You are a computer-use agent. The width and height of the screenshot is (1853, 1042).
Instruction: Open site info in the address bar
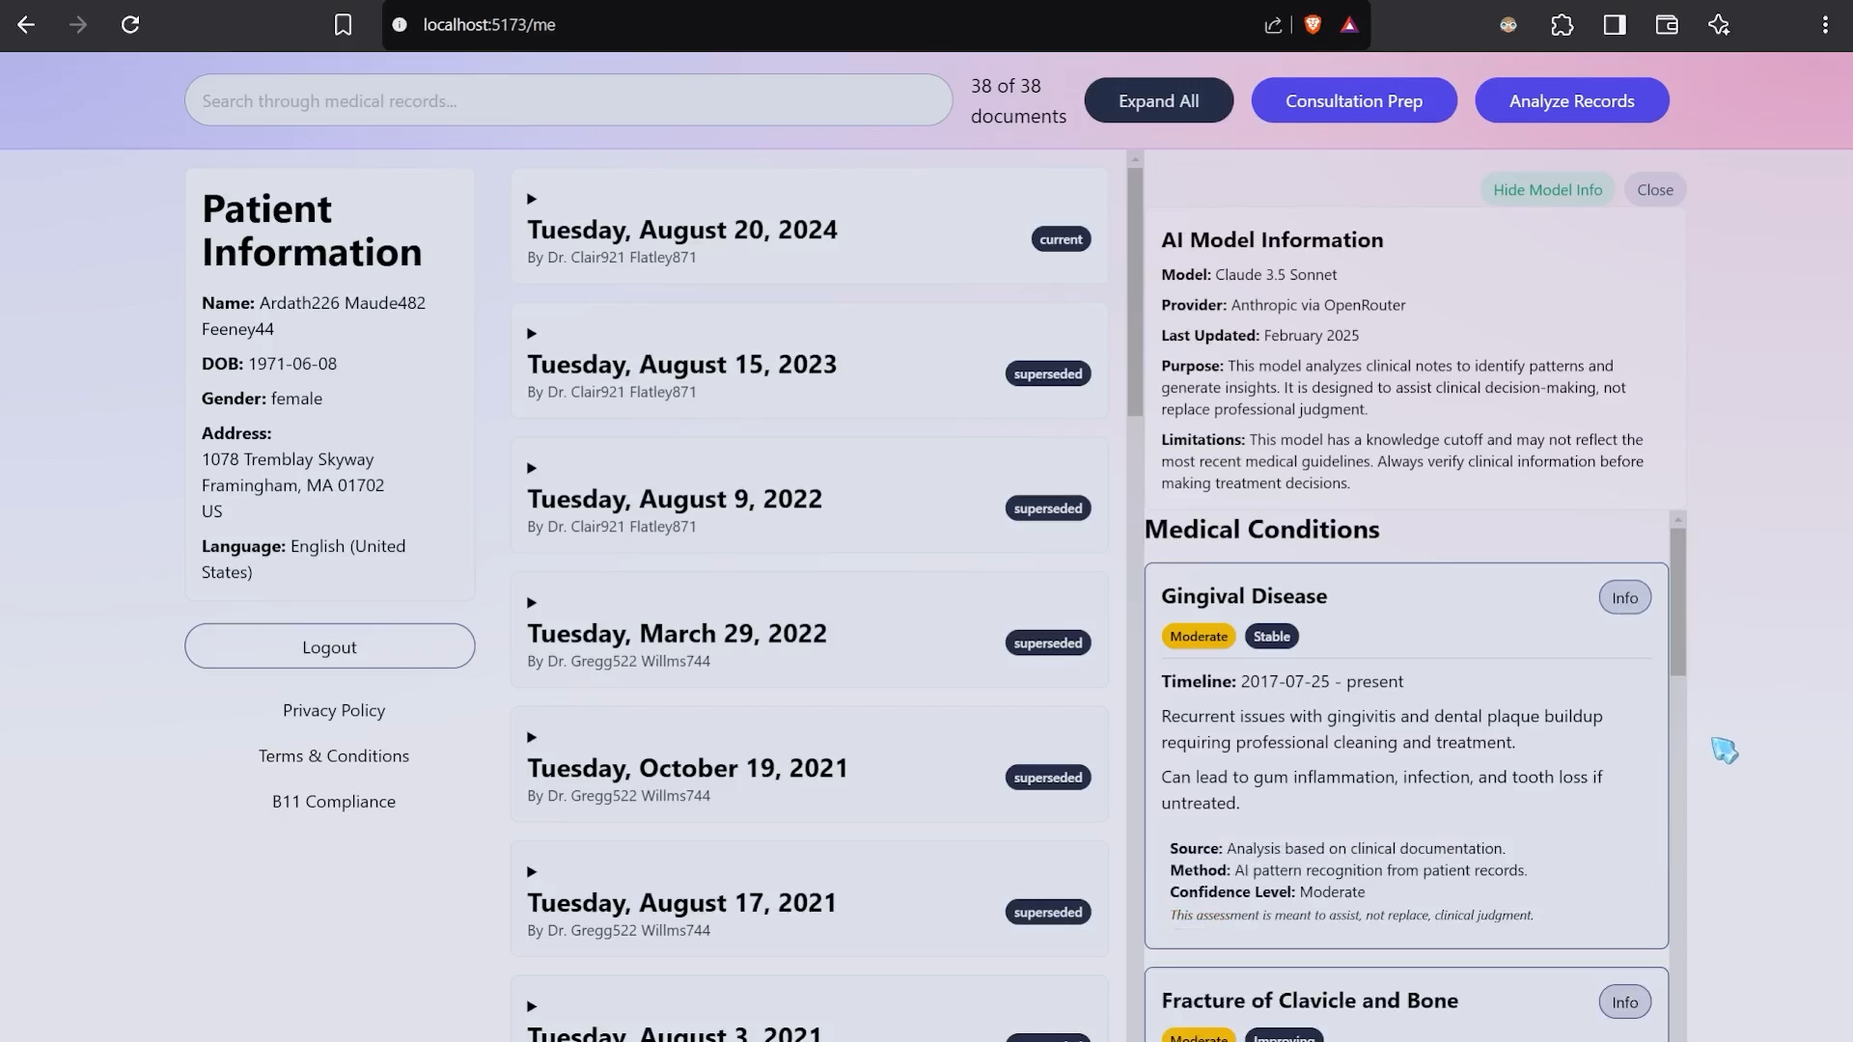tap(400, 25)
